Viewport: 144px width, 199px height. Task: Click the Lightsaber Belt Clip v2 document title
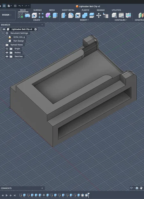[90, 6]
